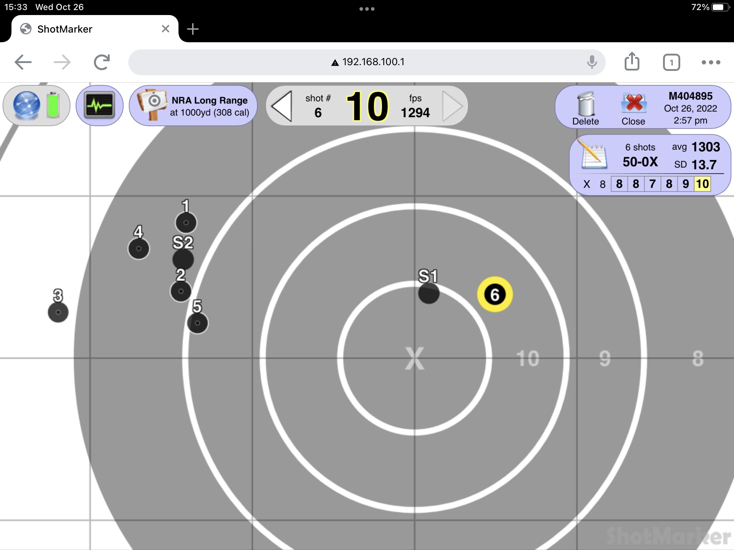Tap the browser share icon

pyautogui.click(x=632, y=62)
